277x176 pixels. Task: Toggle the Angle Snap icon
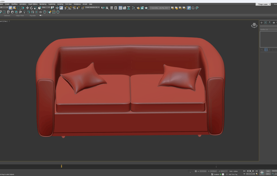(70, 8)
